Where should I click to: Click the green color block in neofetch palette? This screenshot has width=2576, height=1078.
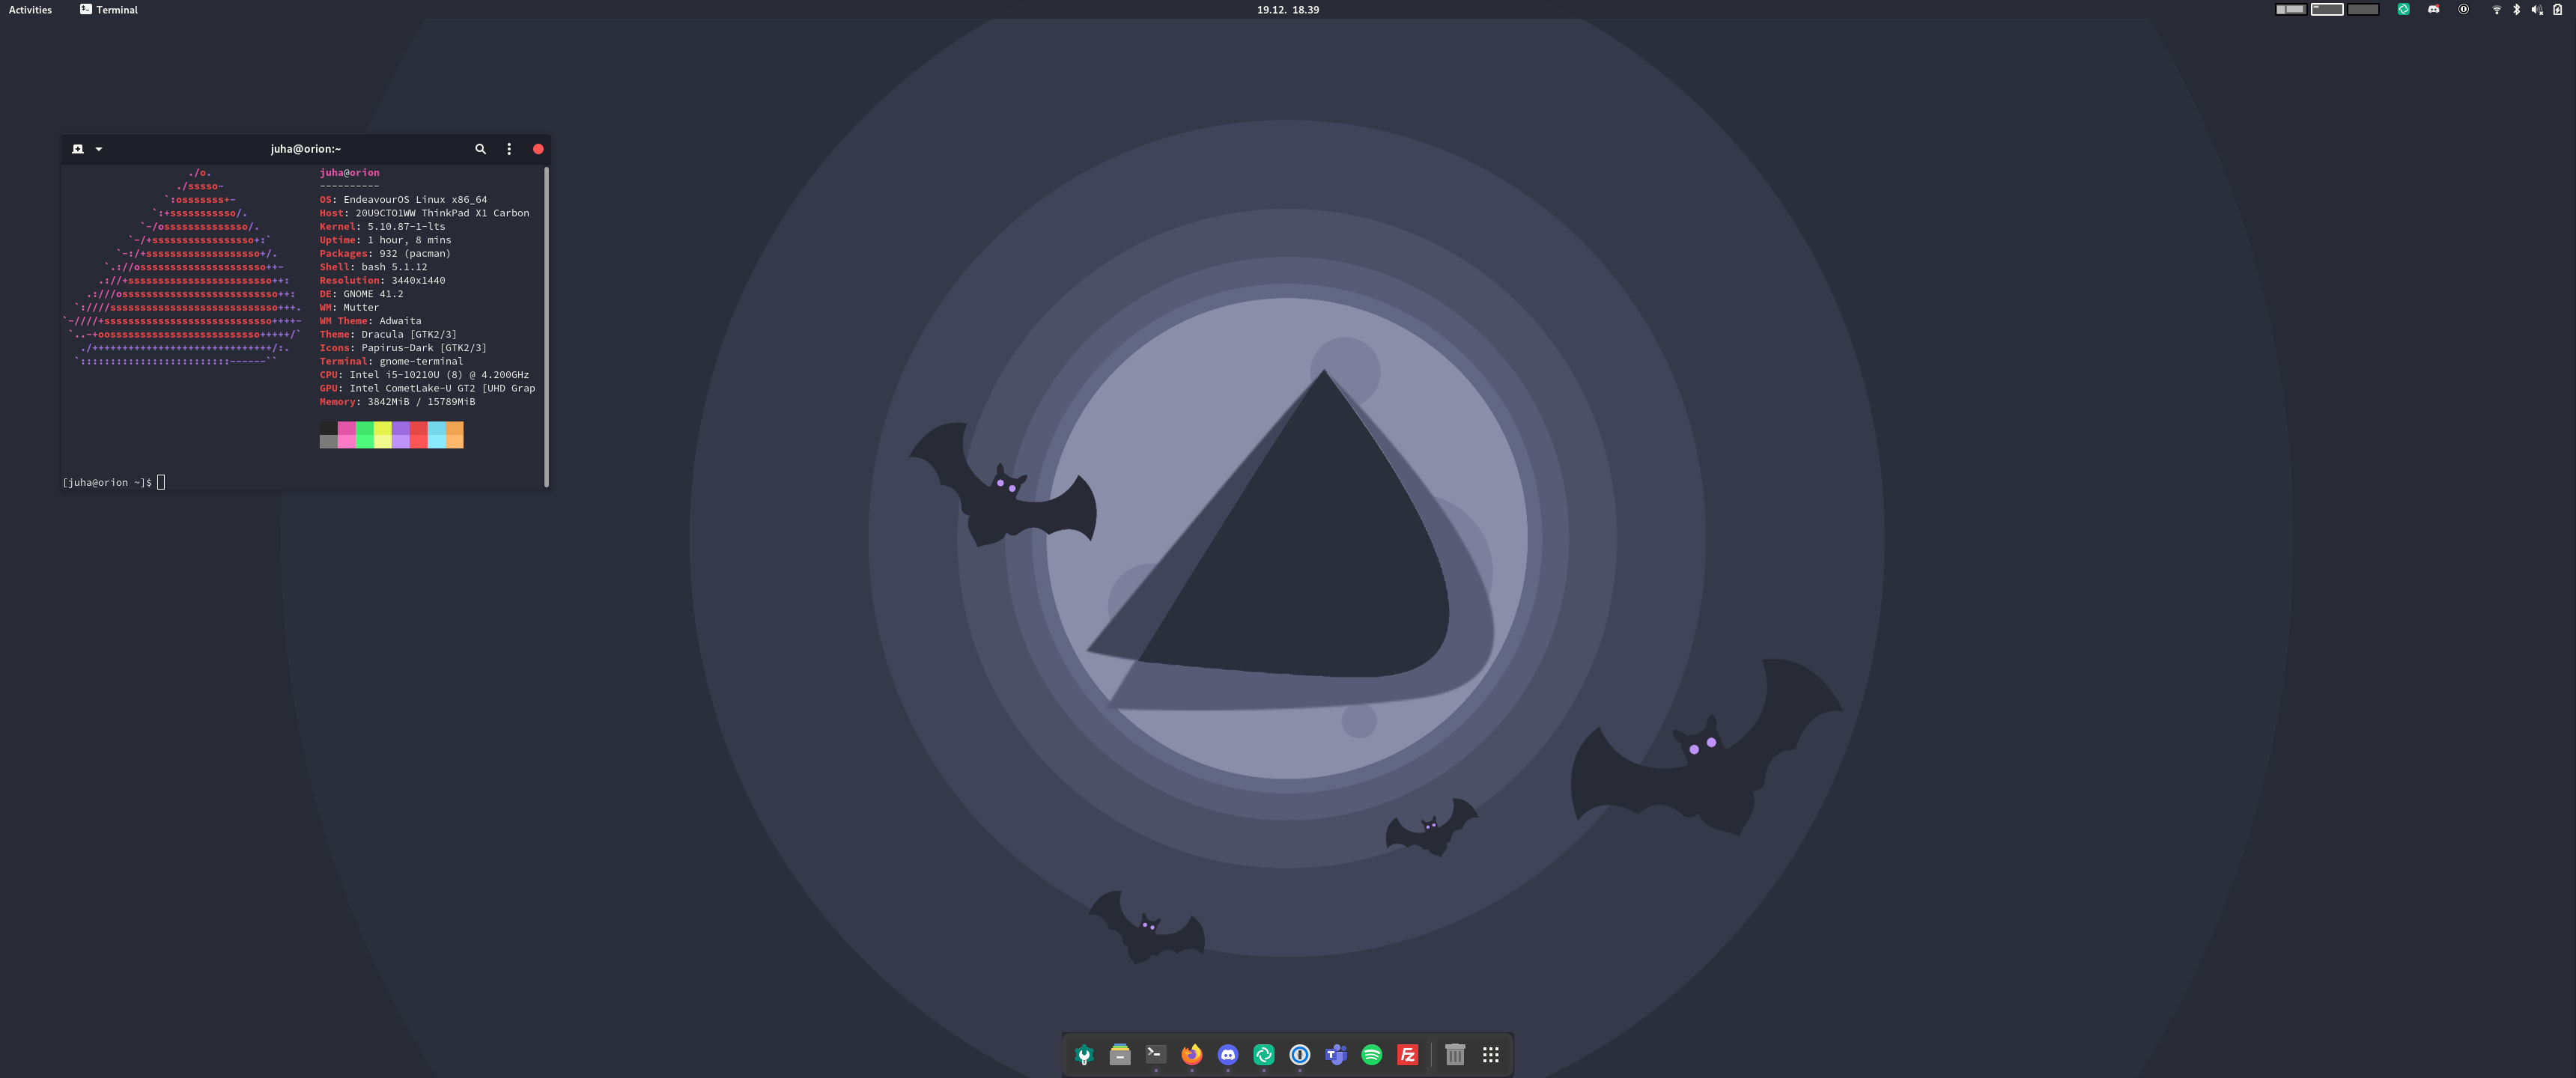pyautogui.click(x=364, y=434)
